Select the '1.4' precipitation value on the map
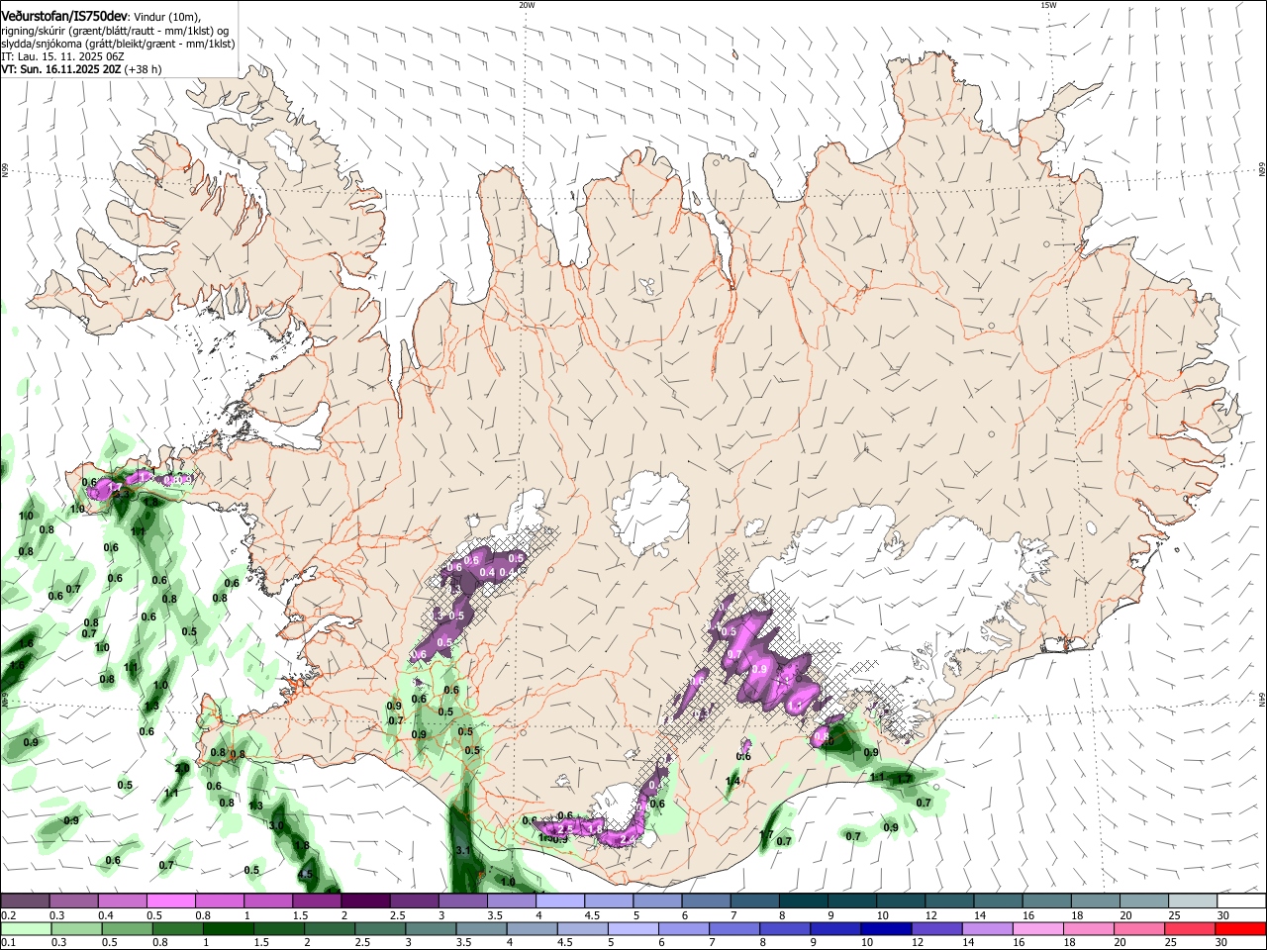1267x950 pixels. click(x=732, y=782)
